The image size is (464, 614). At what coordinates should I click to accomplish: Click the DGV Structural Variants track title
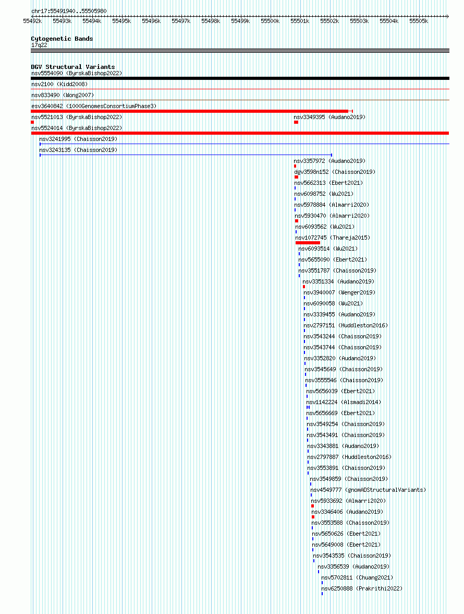pos(72,67)
